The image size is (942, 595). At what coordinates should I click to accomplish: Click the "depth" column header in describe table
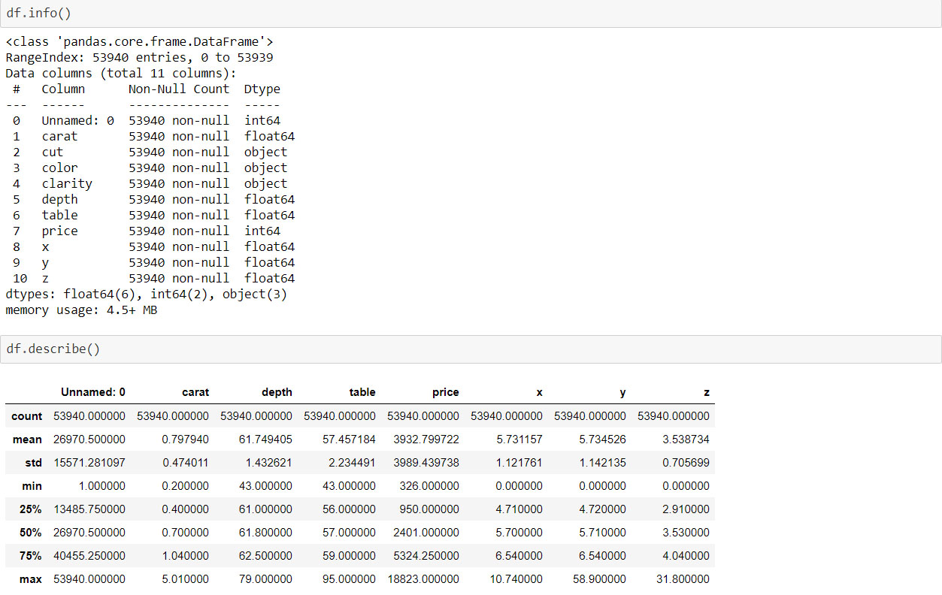coord(277,392)
